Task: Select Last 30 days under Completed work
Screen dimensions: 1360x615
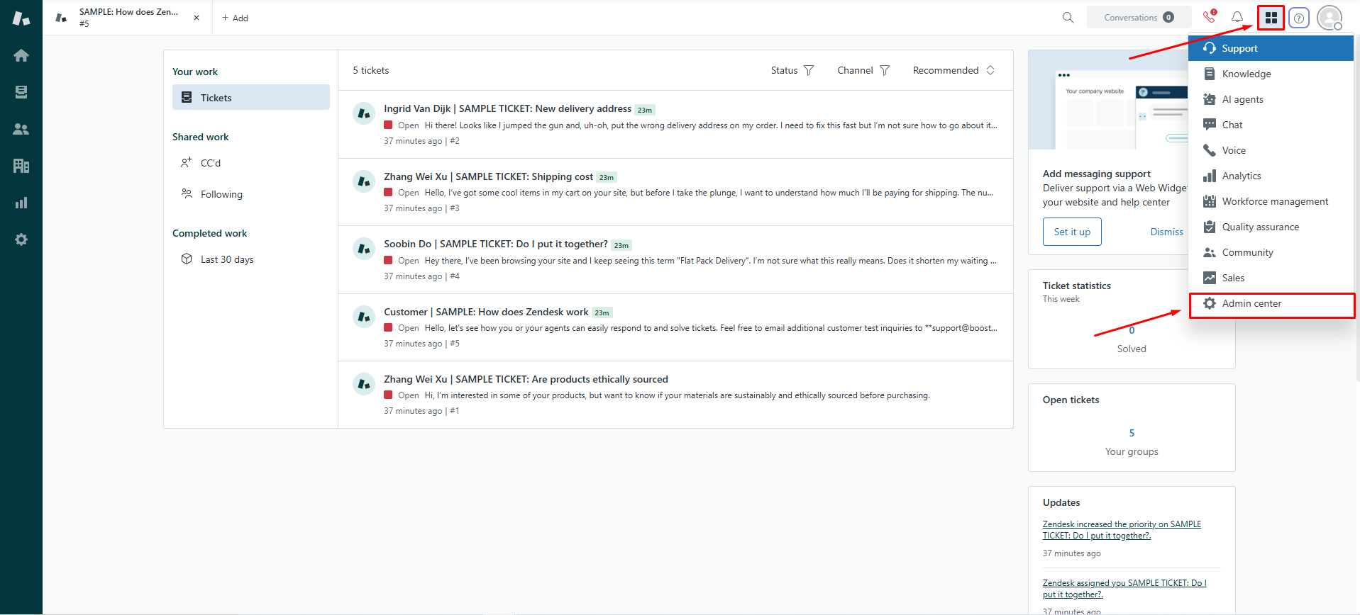Action: (226, 259)
